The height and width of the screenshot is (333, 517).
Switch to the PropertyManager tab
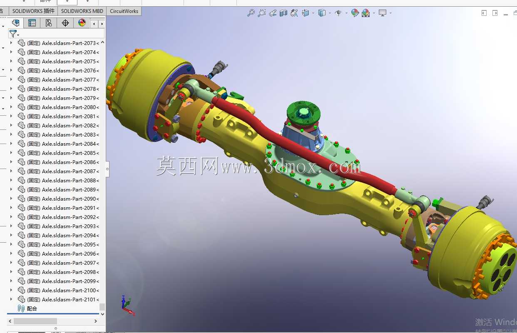pos(32,23)
